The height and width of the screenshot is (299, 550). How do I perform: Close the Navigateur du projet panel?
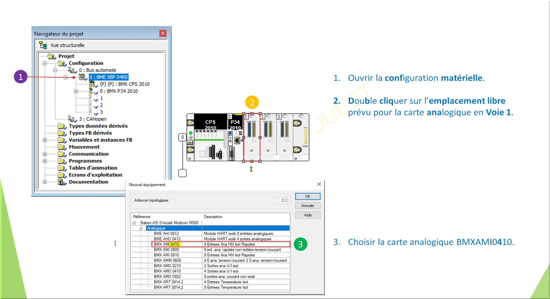[163, 33]
